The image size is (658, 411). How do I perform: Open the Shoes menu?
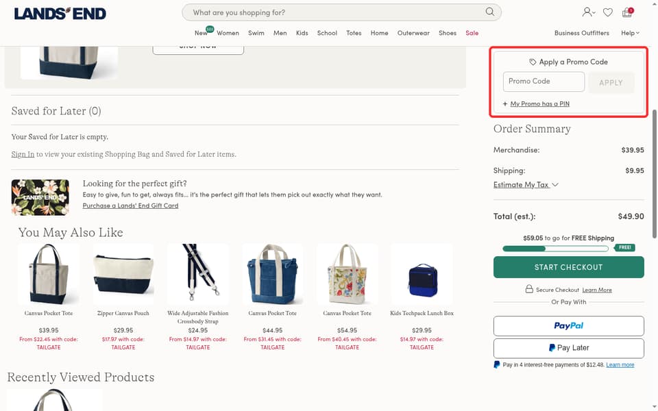[x=448, y=33]
